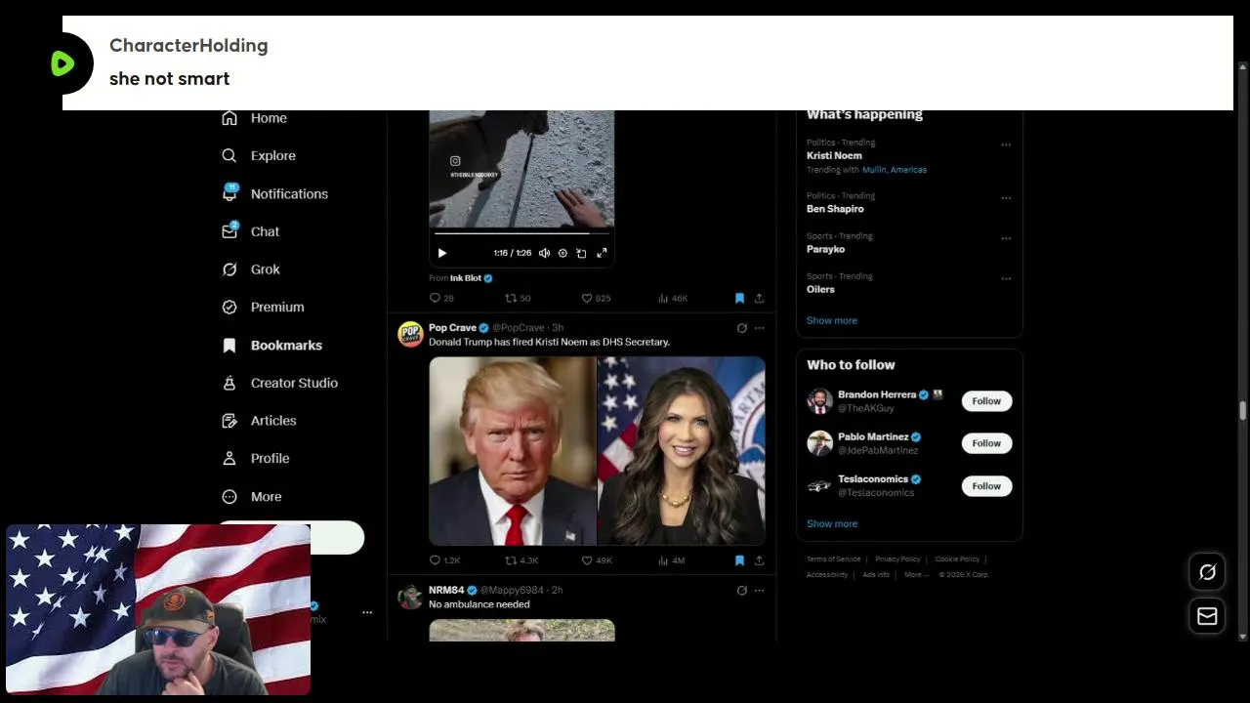The height and width of the screenshot is (703, 1250).
Task: Open the floating Grok button
Action: pos(1207,572)
